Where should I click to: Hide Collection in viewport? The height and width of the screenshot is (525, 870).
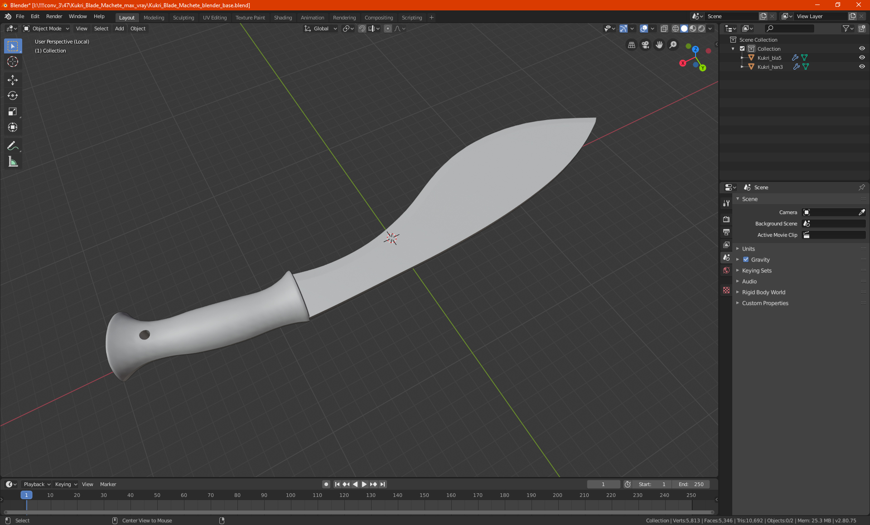click(862, 48)
